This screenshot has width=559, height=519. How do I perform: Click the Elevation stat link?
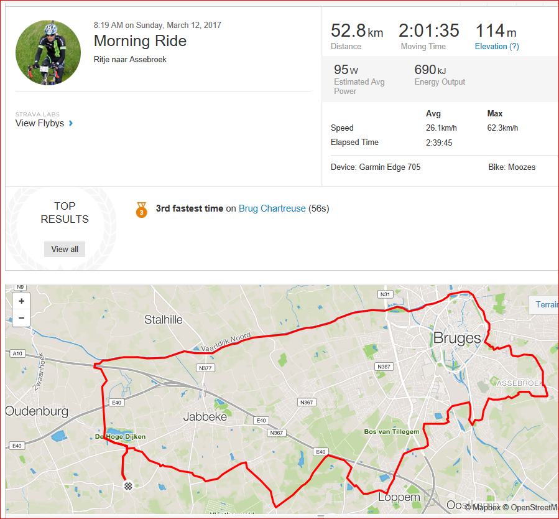coord(491,47)
